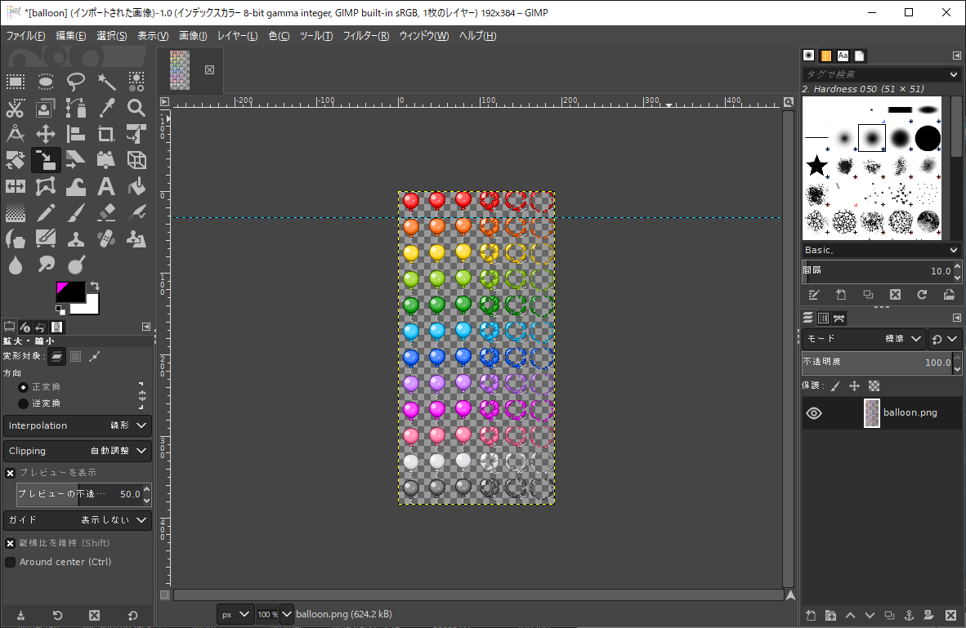This screenshot has width=966, height=628.
Task: Open the レイヤー(L) menu
Action: [x=237, y=36]
